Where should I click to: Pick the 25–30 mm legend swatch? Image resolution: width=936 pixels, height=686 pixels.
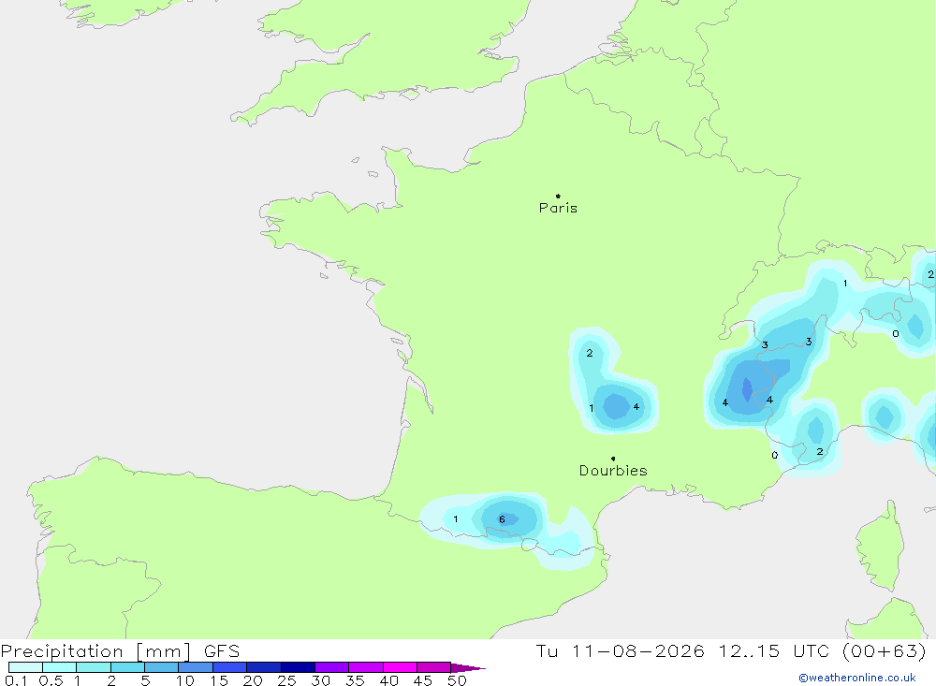click(298, 667)
